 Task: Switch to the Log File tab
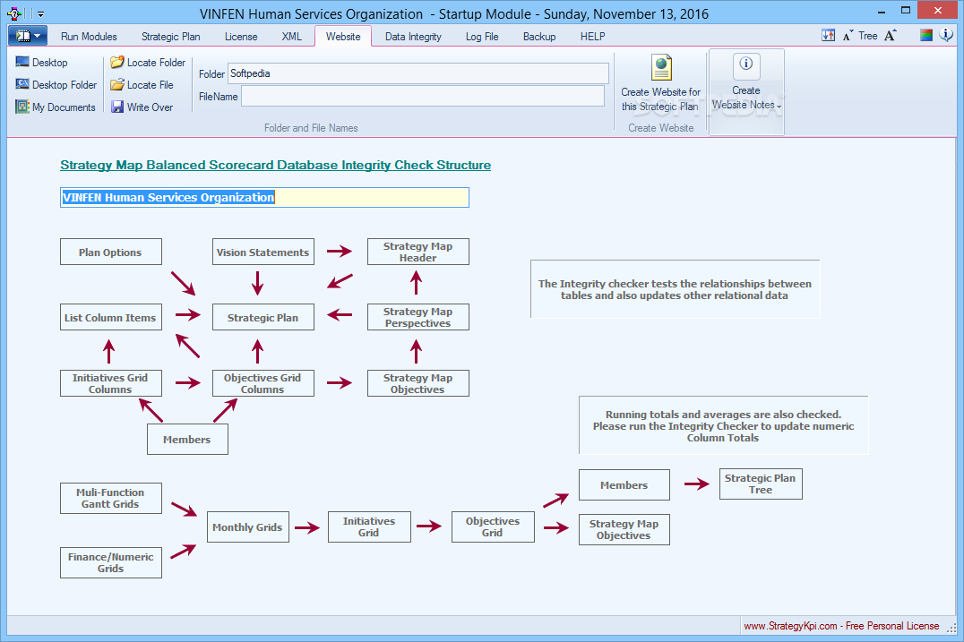pyautogui.click(x=482, y=36)
